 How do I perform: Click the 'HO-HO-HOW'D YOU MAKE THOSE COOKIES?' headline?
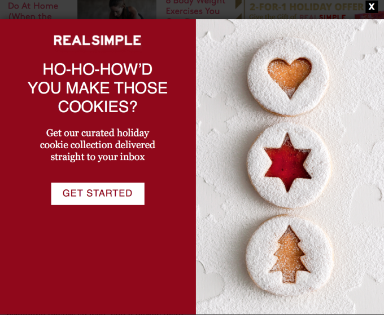click(98, 88)
